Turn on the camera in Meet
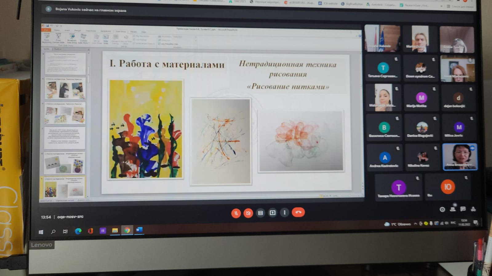Screen dimensions: 492x276 [248, 213]
